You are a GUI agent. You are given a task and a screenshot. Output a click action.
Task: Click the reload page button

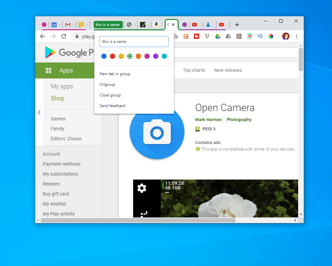[x=64, y=37]
